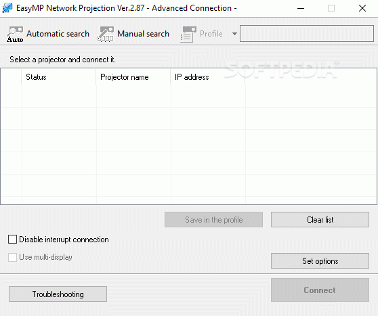Image resolution: width=378 pixels, height=316 pixels.
Task: Enable Disable interrupt connection checkbox
Action: coord(12,240)
